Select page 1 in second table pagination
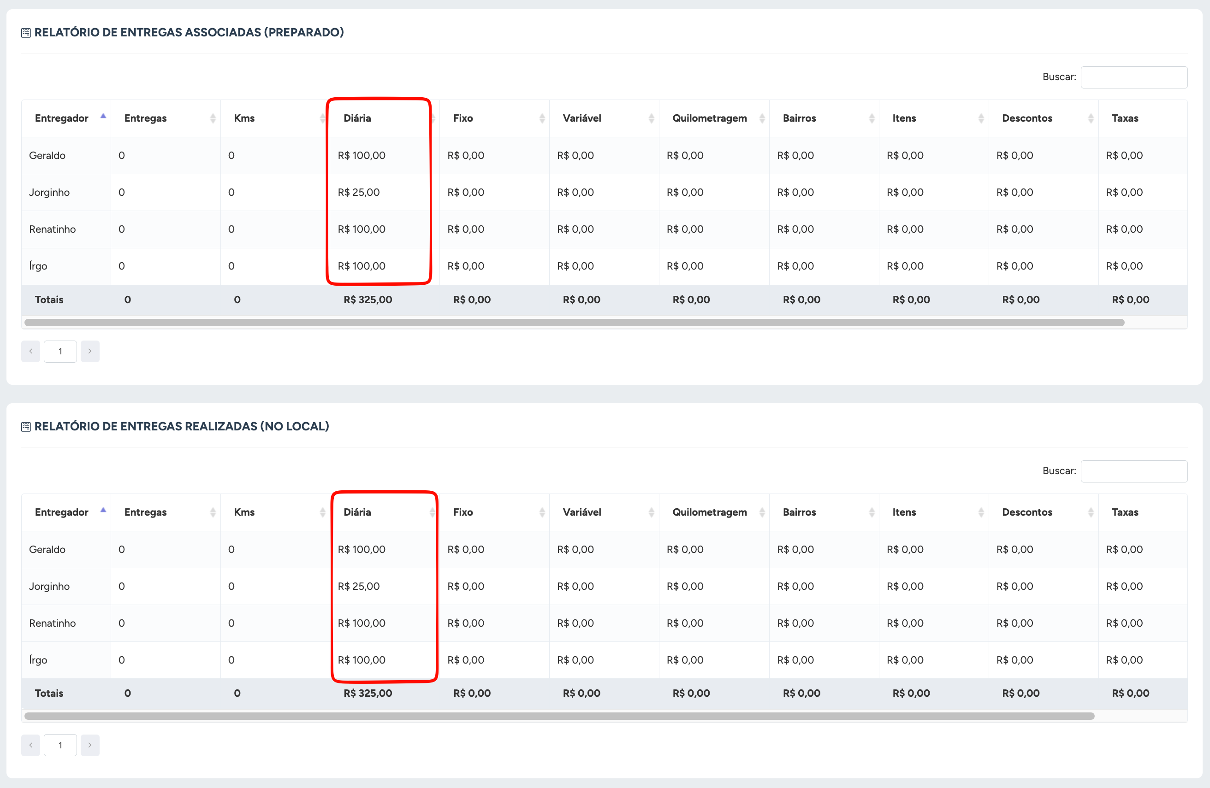The height and width of the screenshot is (788, 1210). pos(60,745)
